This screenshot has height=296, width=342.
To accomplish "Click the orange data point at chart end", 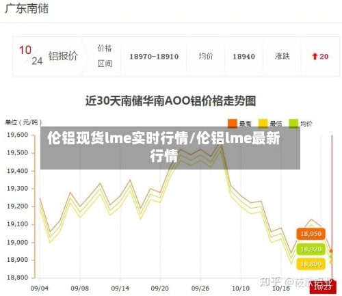I will click(331, 251).
